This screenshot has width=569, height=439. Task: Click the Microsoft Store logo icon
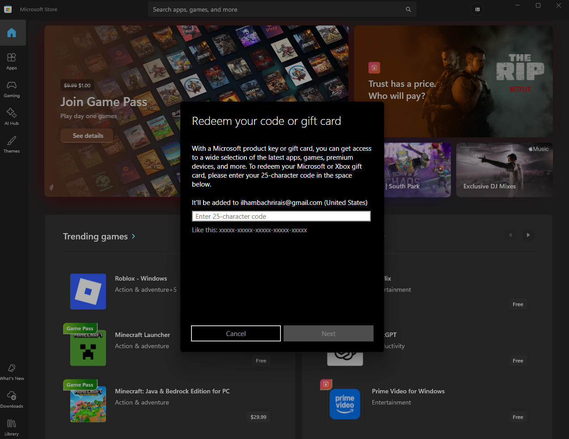click(x=8, y=9)
